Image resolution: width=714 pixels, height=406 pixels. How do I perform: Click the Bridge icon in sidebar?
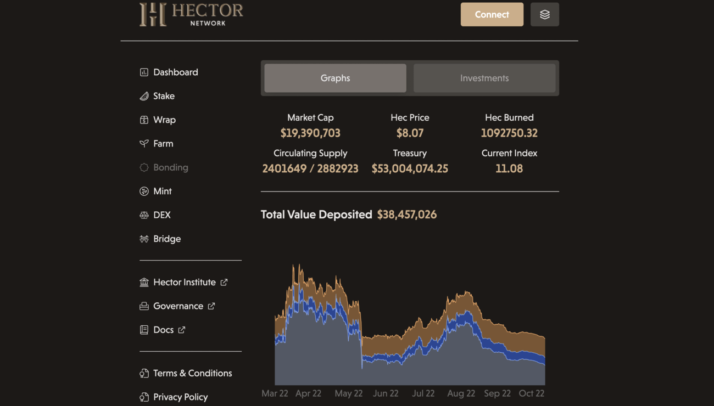(x=144, y=239)
